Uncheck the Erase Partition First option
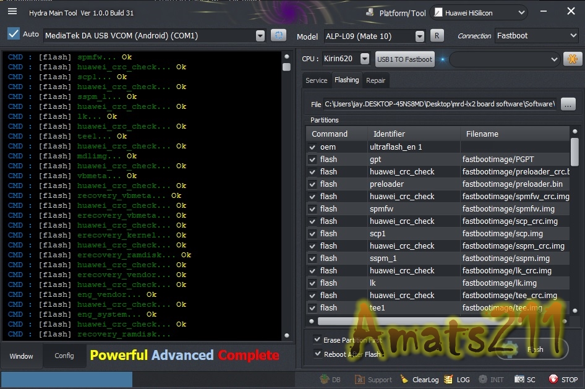The width and height of the screenshot is (585, 389). click(317, 340)
